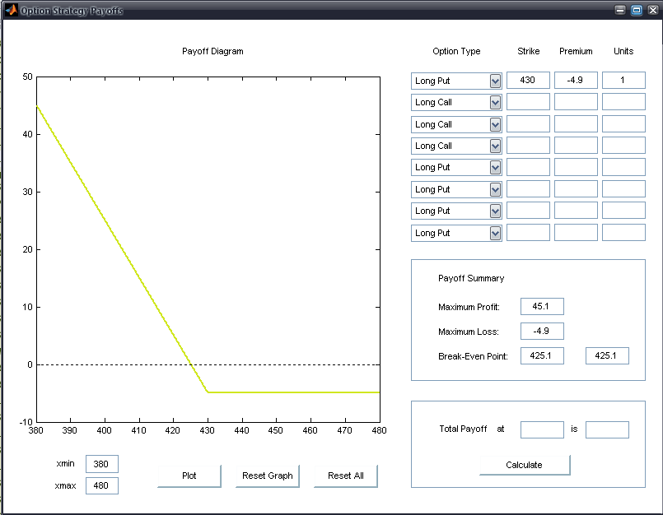663x515 pixels.
Task: Click the second Break-Even Point box
Action: [x=607, y=355]
